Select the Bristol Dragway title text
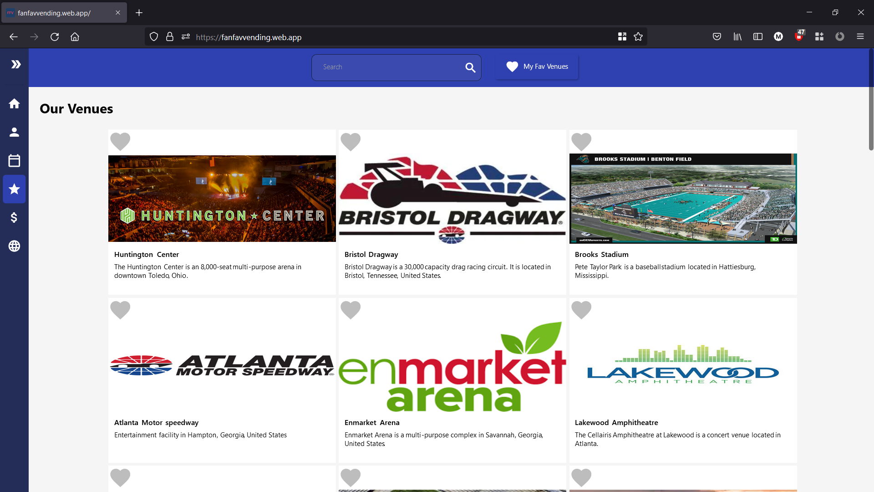Viewport: 874px width, 492px height. [x=371, y=255]
